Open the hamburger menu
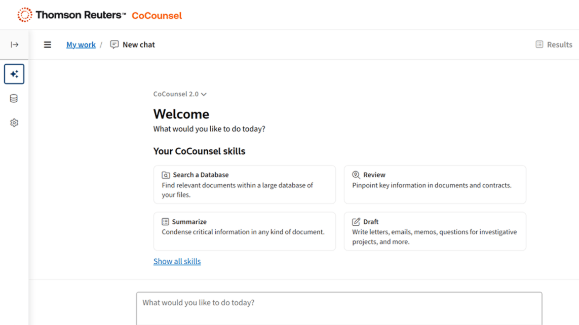Screen dimensions: 579x325 click(x=48, y=45)
